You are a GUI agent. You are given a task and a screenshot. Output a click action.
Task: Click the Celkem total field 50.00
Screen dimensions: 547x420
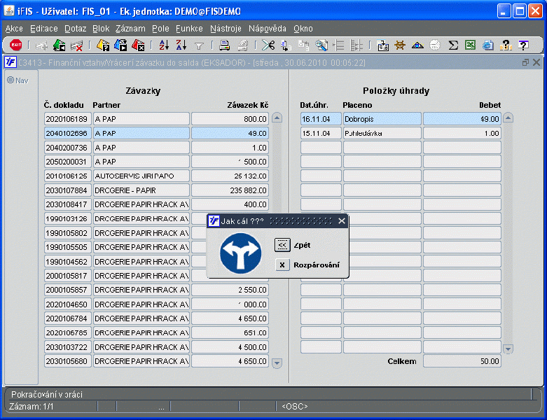tap(462, 361)
